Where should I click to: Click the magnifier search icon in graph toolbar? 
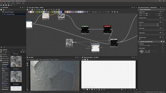(x=37, y=10)
